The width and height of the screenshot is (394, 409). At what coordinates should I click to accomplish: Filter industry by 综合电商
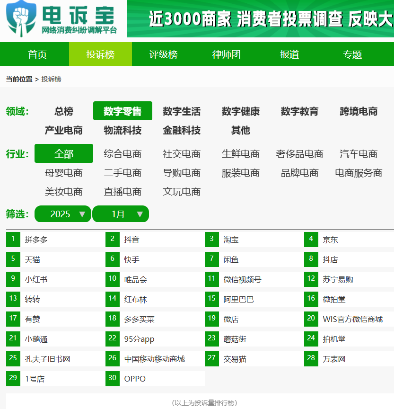point(123,154)
